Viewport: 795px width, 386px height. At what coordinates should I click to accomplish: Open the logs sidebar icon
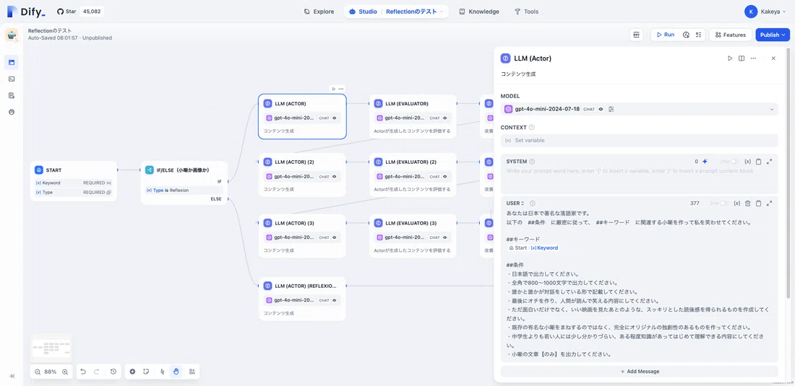point(12,95)
